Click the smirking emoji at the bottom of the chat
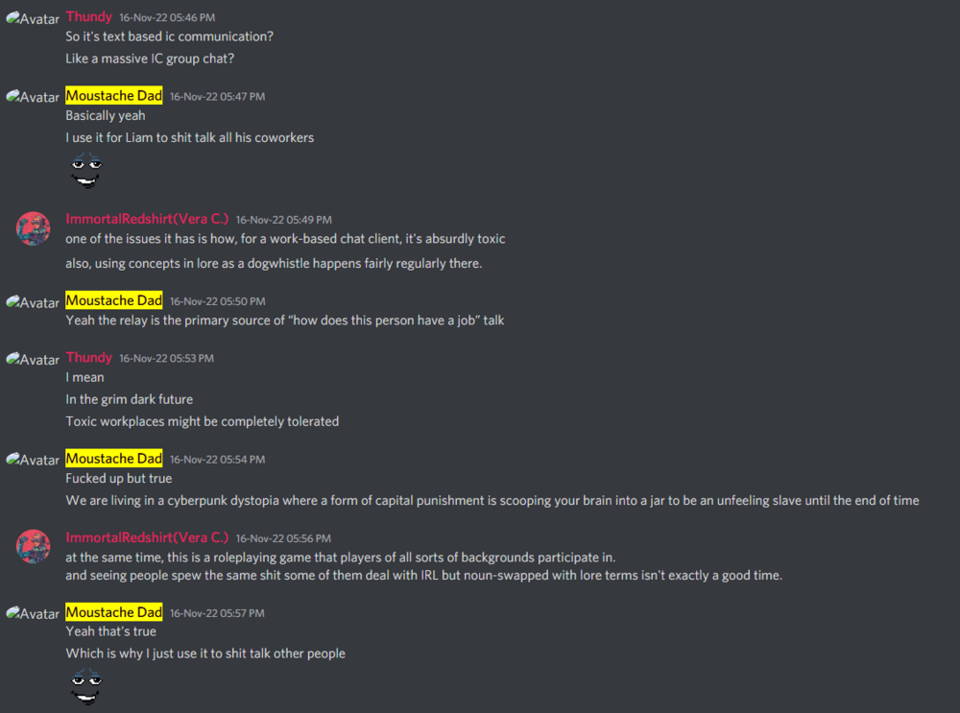Screen dimensions: 960x713 85,686
